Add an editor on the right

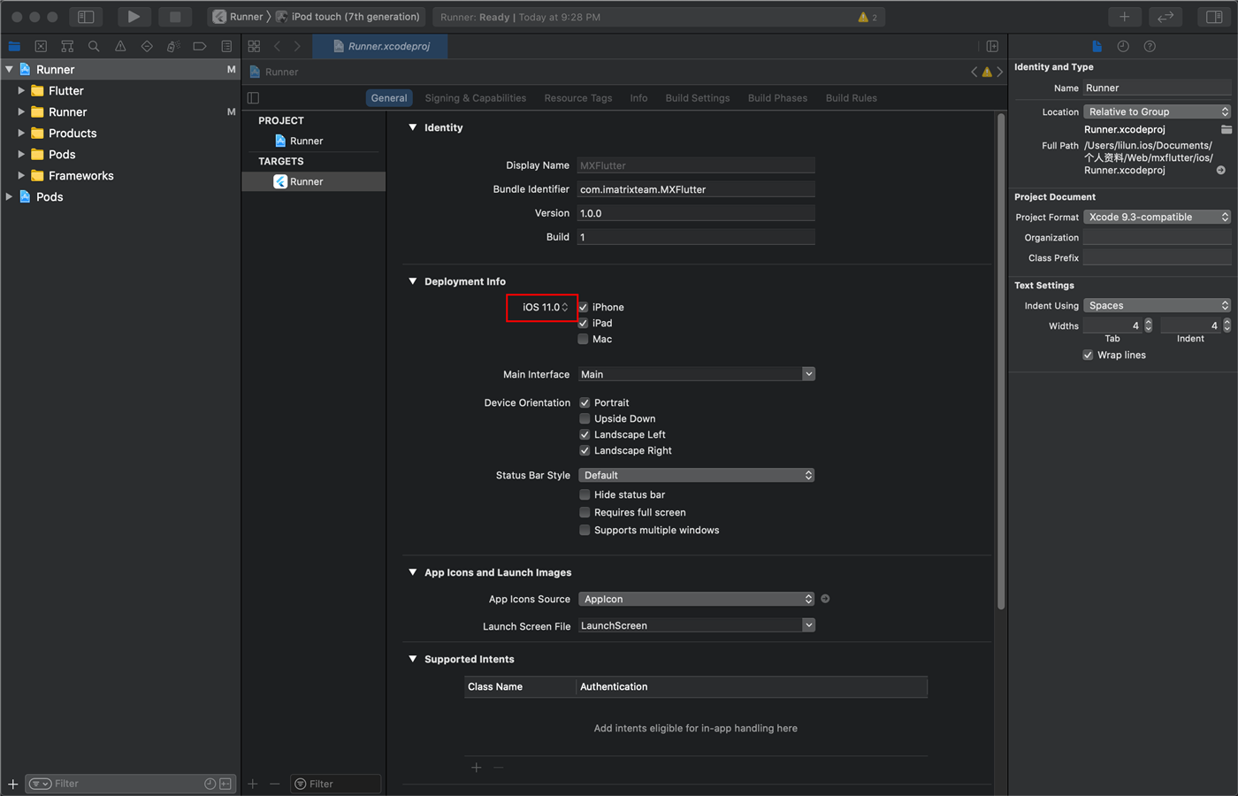(992, 46)
